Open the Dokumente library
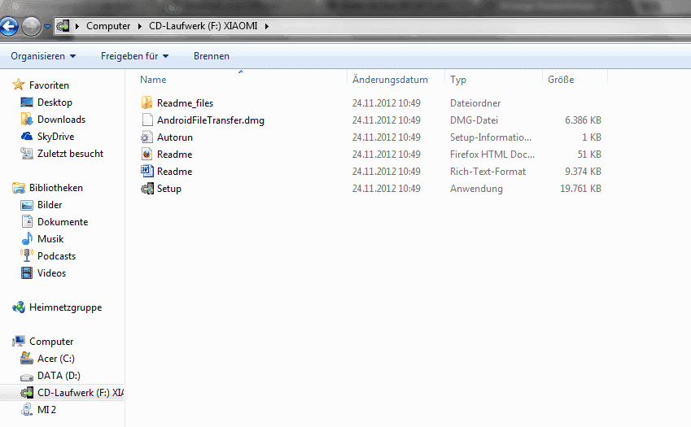The height and width of the screenshot is (427, 691). tap(63, 222)
